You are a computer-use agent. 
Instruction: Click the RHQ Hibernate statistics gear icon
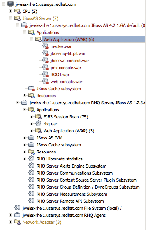pos(31,159)
